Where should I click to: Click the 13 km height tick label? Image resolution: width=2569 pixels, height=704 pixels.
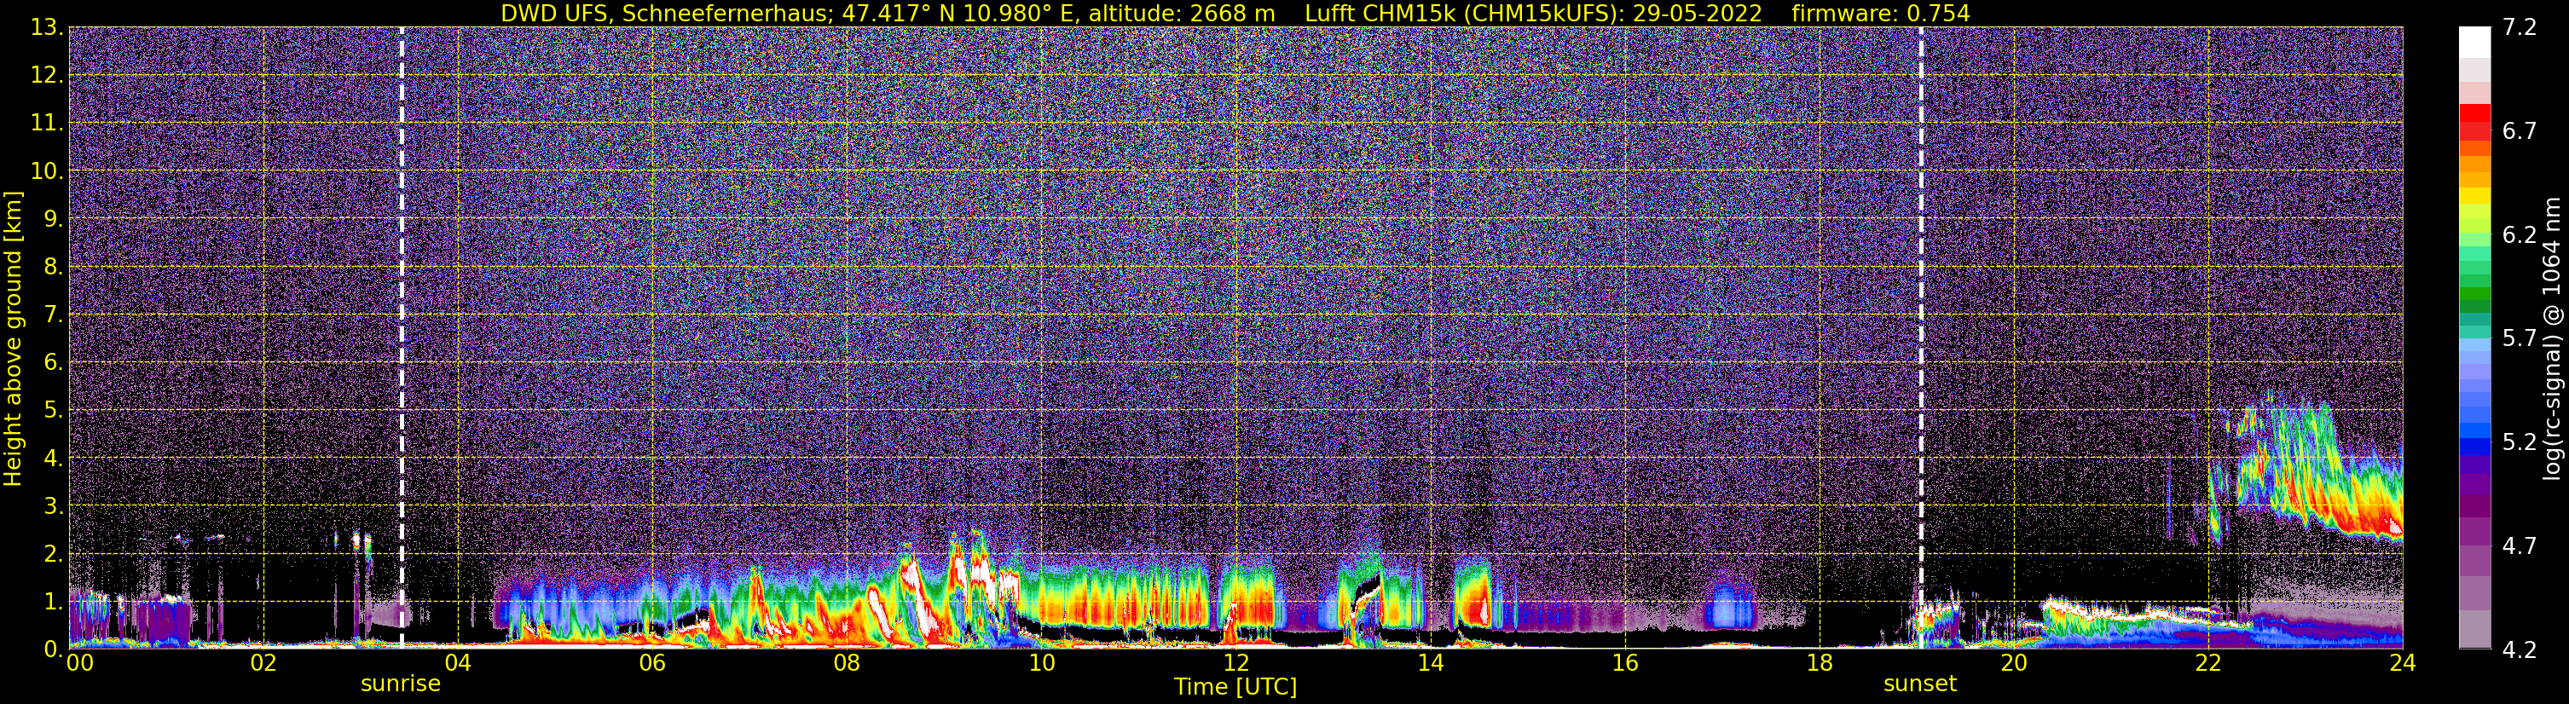[46, 27]
